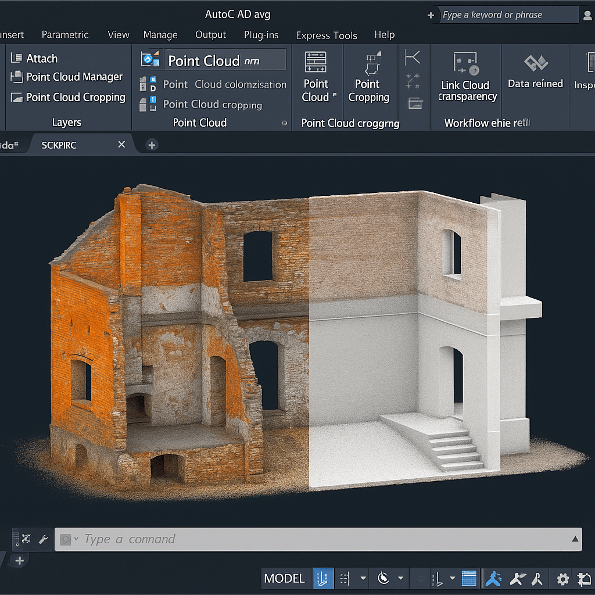Click the keyword or phrase search field
The width and height of the screenshot is (595, 595).
coord(508,15)
